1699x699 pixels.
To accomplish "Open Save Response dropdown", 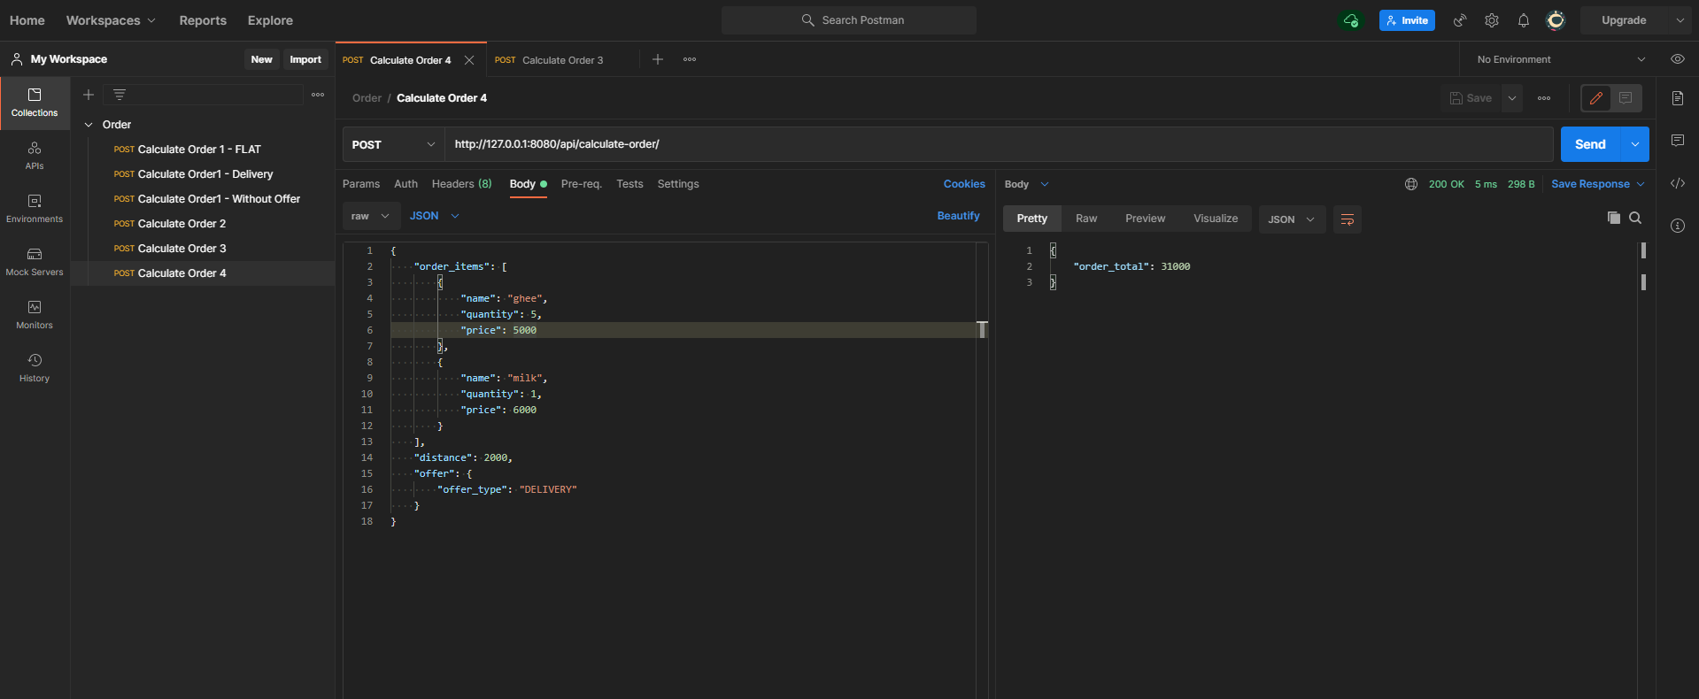I will click(x=1598, y=184).
